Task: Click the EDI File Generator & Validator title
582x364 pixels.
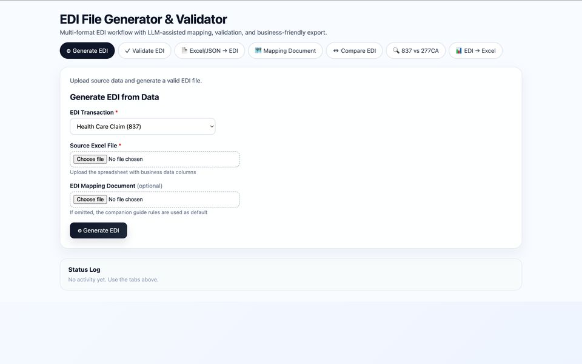Action: (x=143, y=19)
